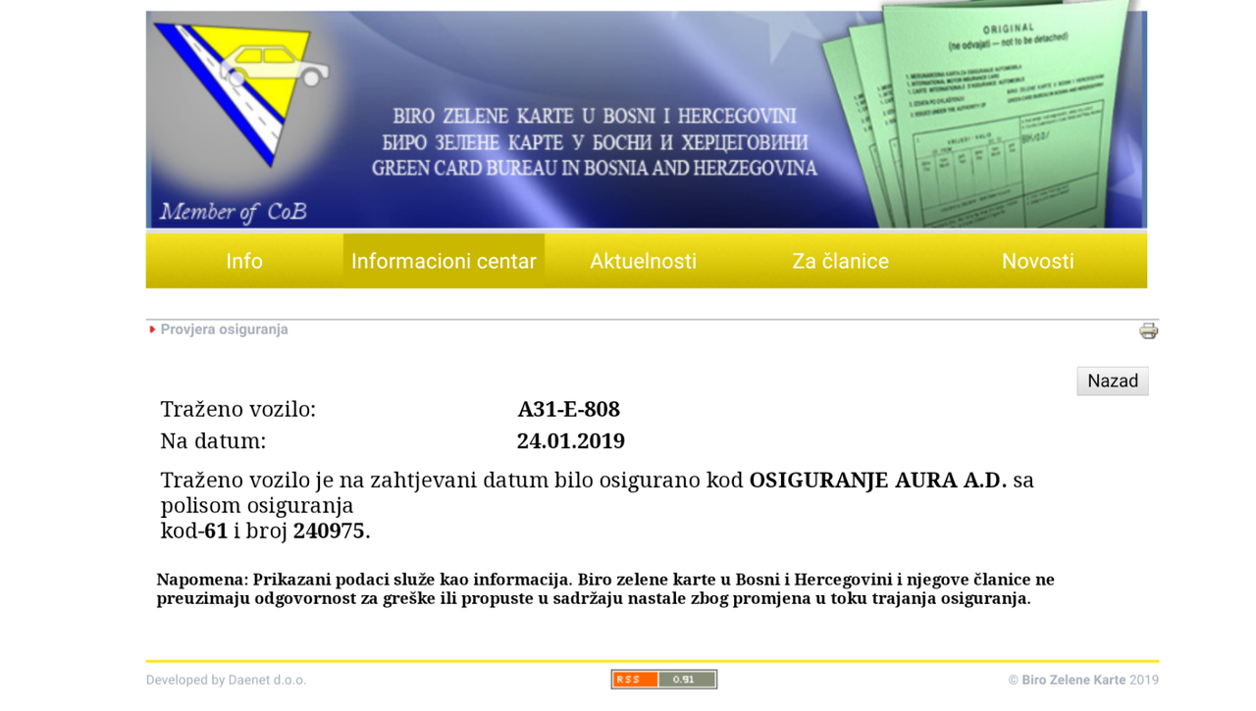
Task: Click the insurer name OSIGURANJE AURA A.D.
Action: (877, 480)
